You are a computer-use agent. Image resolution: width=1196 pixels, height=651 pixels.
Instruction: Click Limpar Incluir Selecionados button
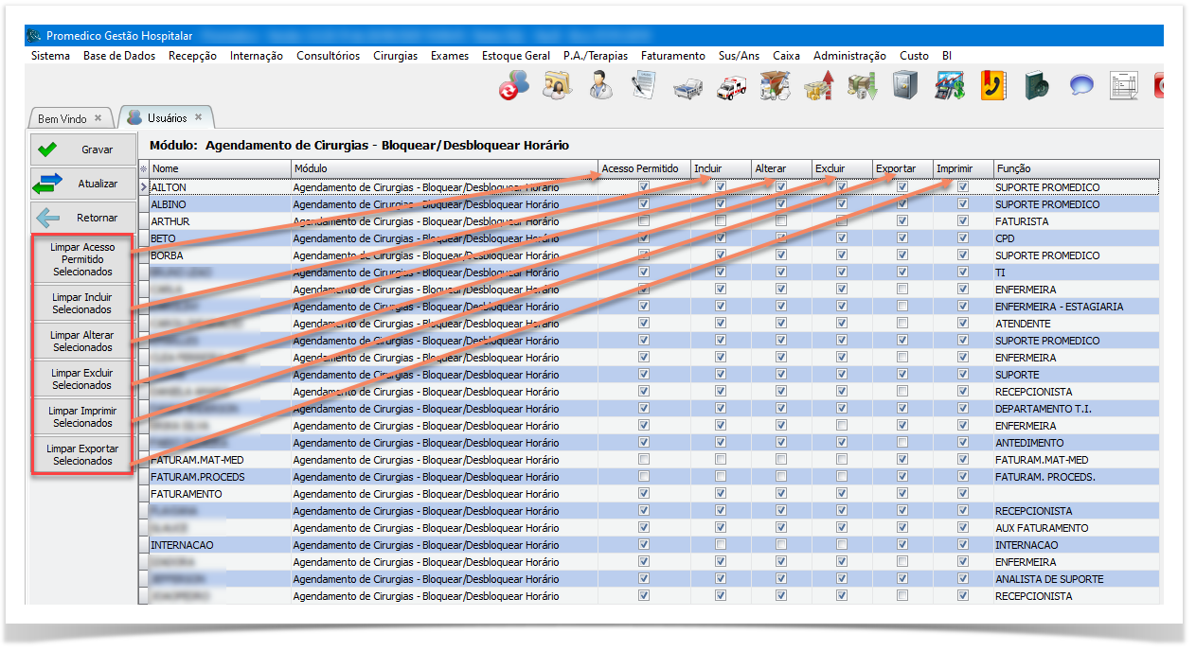click(82, 304)
